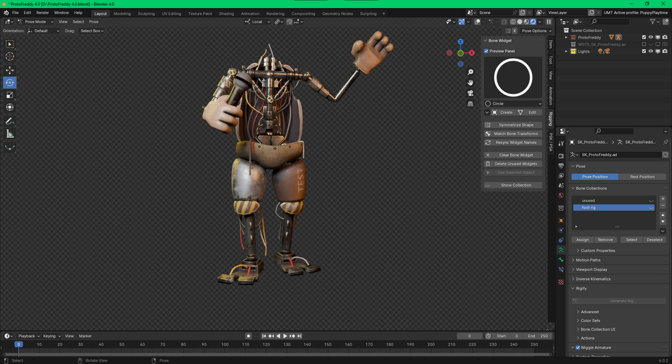Image resolution: width=672 pixels, height=364 pixels.
Task: Open the View Layer properties tab icon
Action: 561,175
